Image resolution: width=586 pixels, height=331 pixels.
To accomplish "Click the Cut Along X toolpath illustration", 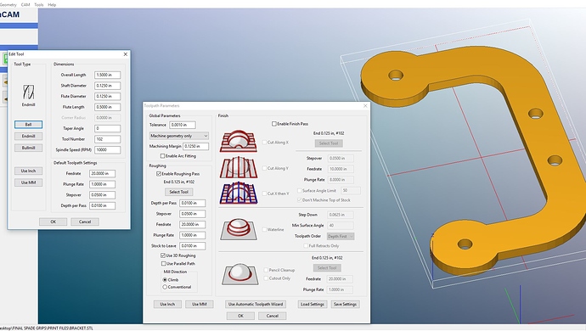I will [x=239, y=141].
